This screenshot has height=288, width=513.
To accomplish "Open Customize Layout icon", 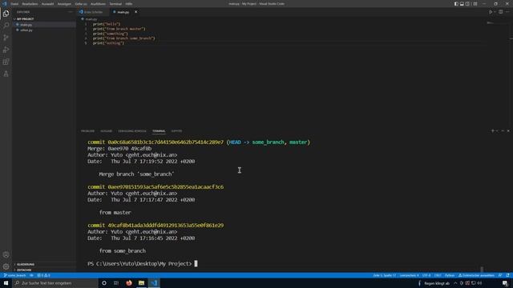I will 475,3.
